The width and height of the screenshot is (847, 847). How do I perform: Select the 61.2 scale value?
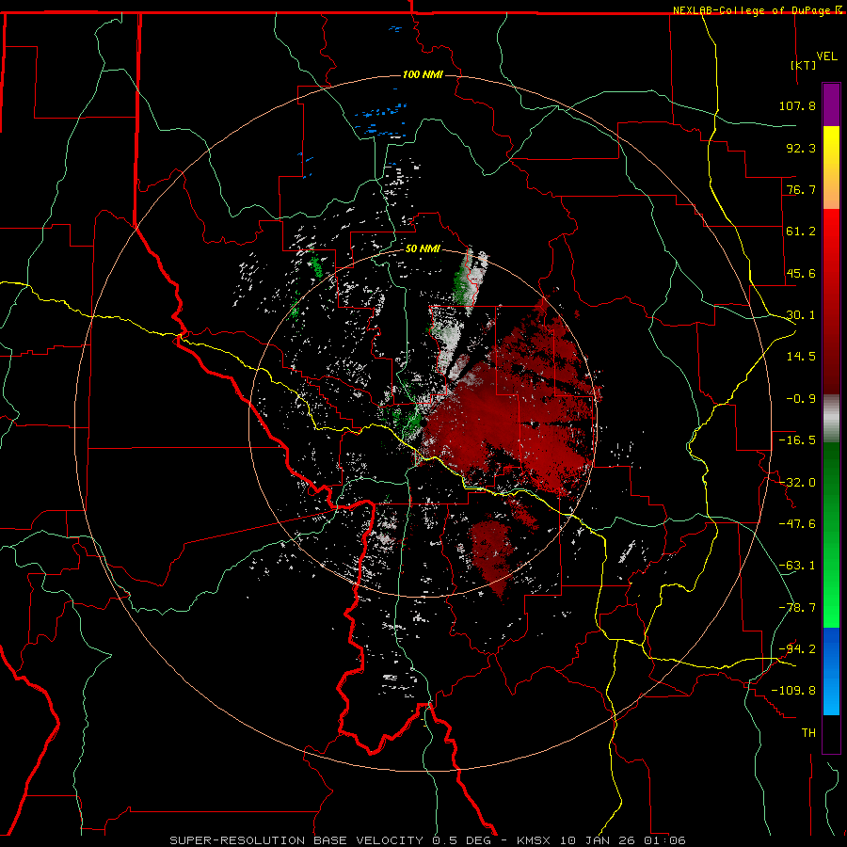(801, 232)
